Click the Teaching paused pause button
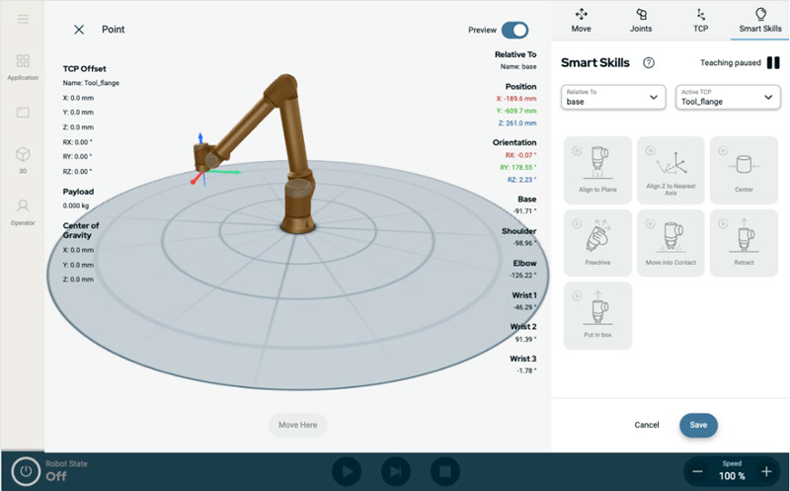Image resolution: width=790 pixels, height=491 pixels. (773, 63)
